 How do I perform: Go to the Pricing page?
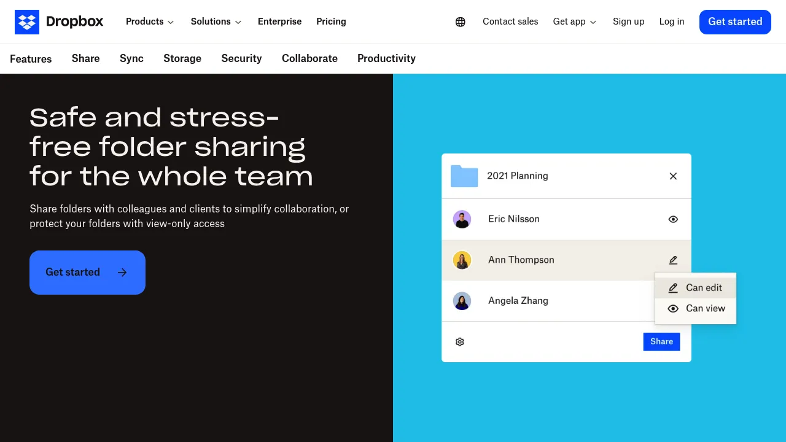(332, 21)
